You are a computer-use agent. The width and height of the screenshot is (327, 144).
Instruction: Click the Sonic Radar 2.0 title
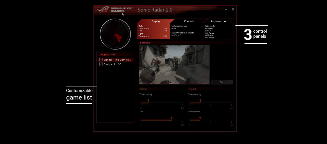coord(155,10)
